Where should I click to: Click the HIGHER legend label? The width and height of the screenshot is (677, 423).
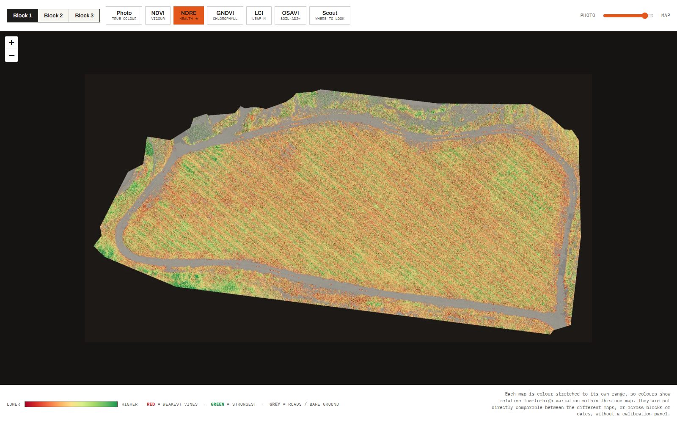coord(129,404)
